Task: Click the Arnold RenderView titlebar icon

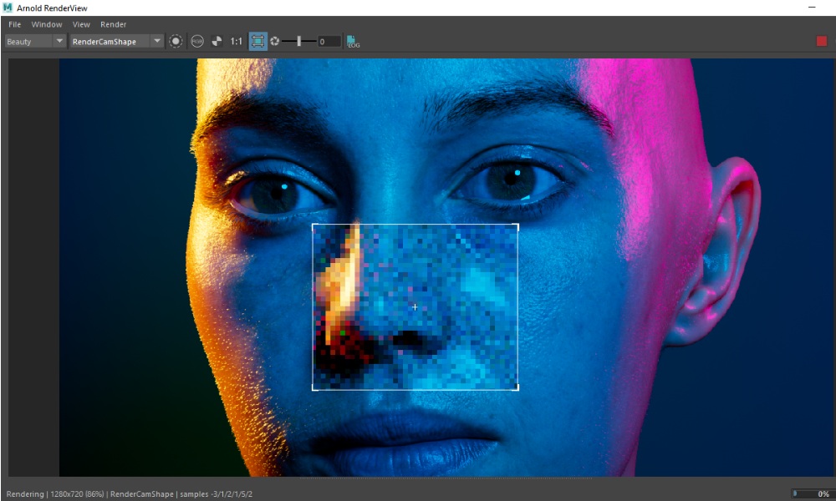Action: click(x=7, y=8)
